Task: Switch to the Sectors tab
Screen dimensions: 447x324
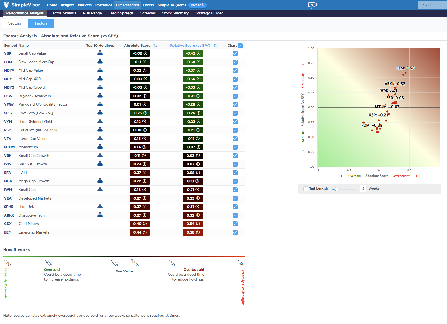Action: [x=15, y=23]
